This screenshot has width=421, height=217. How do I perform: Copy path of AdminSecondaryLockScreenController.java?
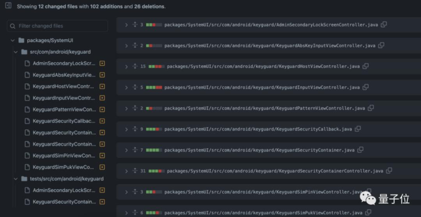click(x=384, y=25)
